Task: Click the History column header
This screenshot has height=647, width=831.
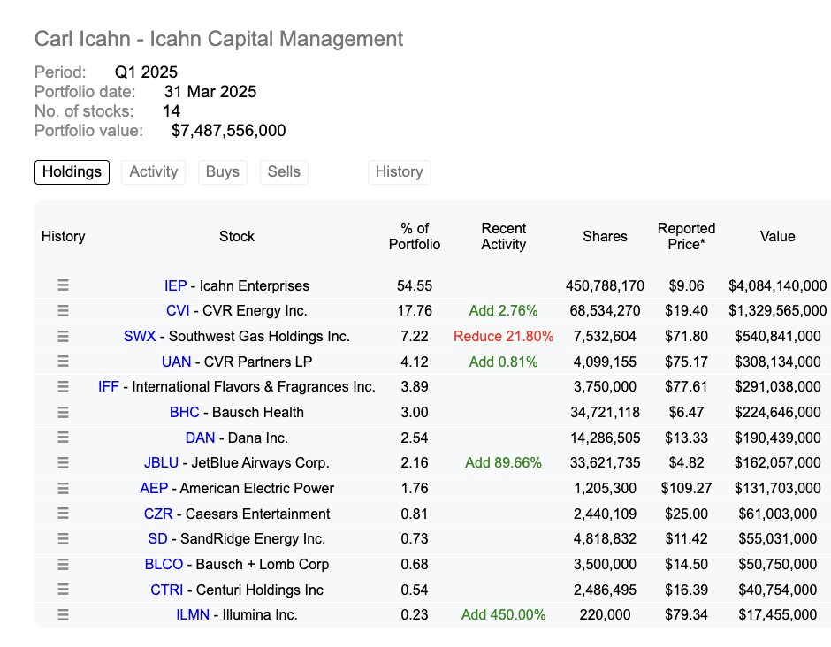Action: [63, 236]
